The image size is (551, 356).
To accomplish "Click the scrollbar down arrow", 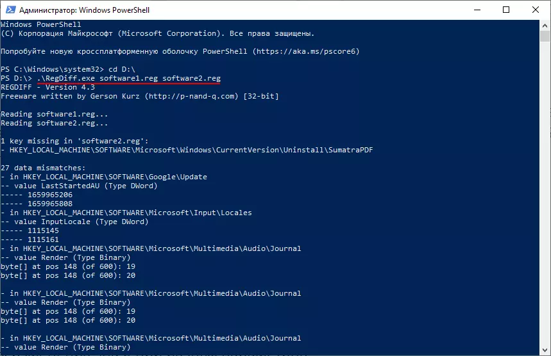I will (545, 350).
